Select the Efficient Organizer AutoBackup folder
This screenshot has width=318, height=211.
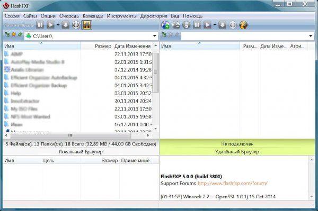coord(44,78)
